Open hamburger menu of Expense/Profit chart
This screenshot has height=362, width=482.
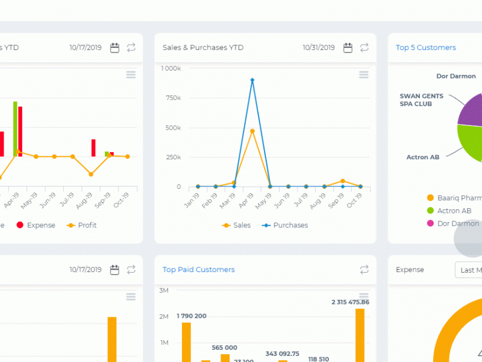click(131, 75)
